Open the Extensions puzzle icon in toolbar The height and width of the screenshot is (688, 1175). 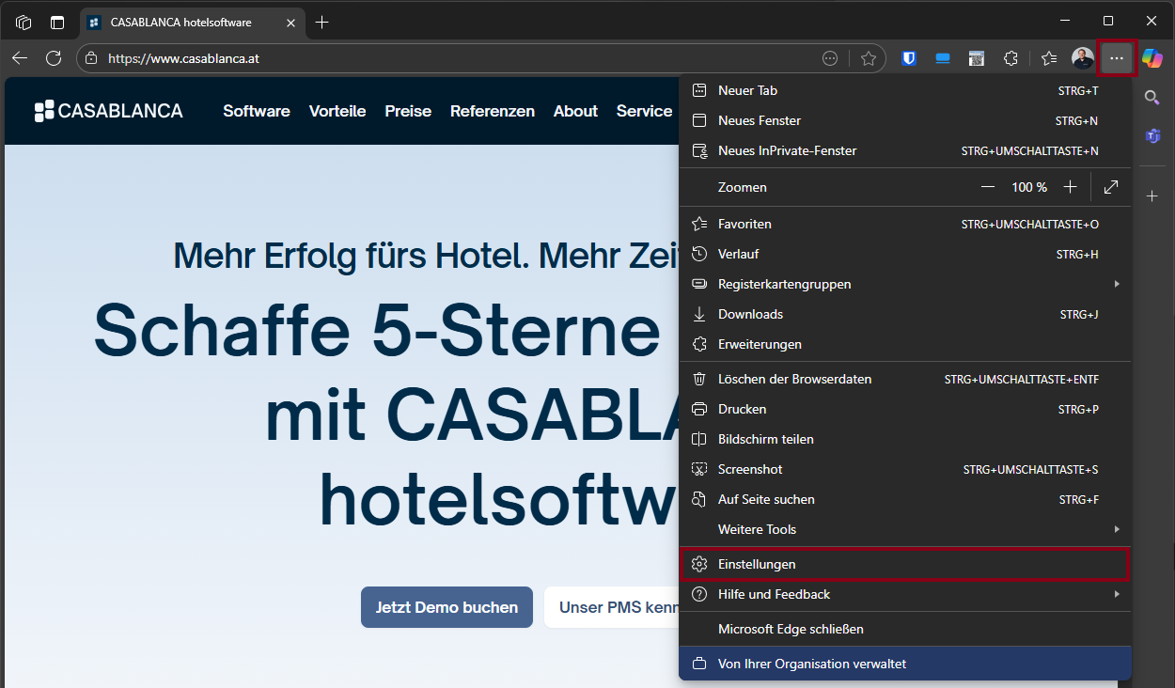1010,58
